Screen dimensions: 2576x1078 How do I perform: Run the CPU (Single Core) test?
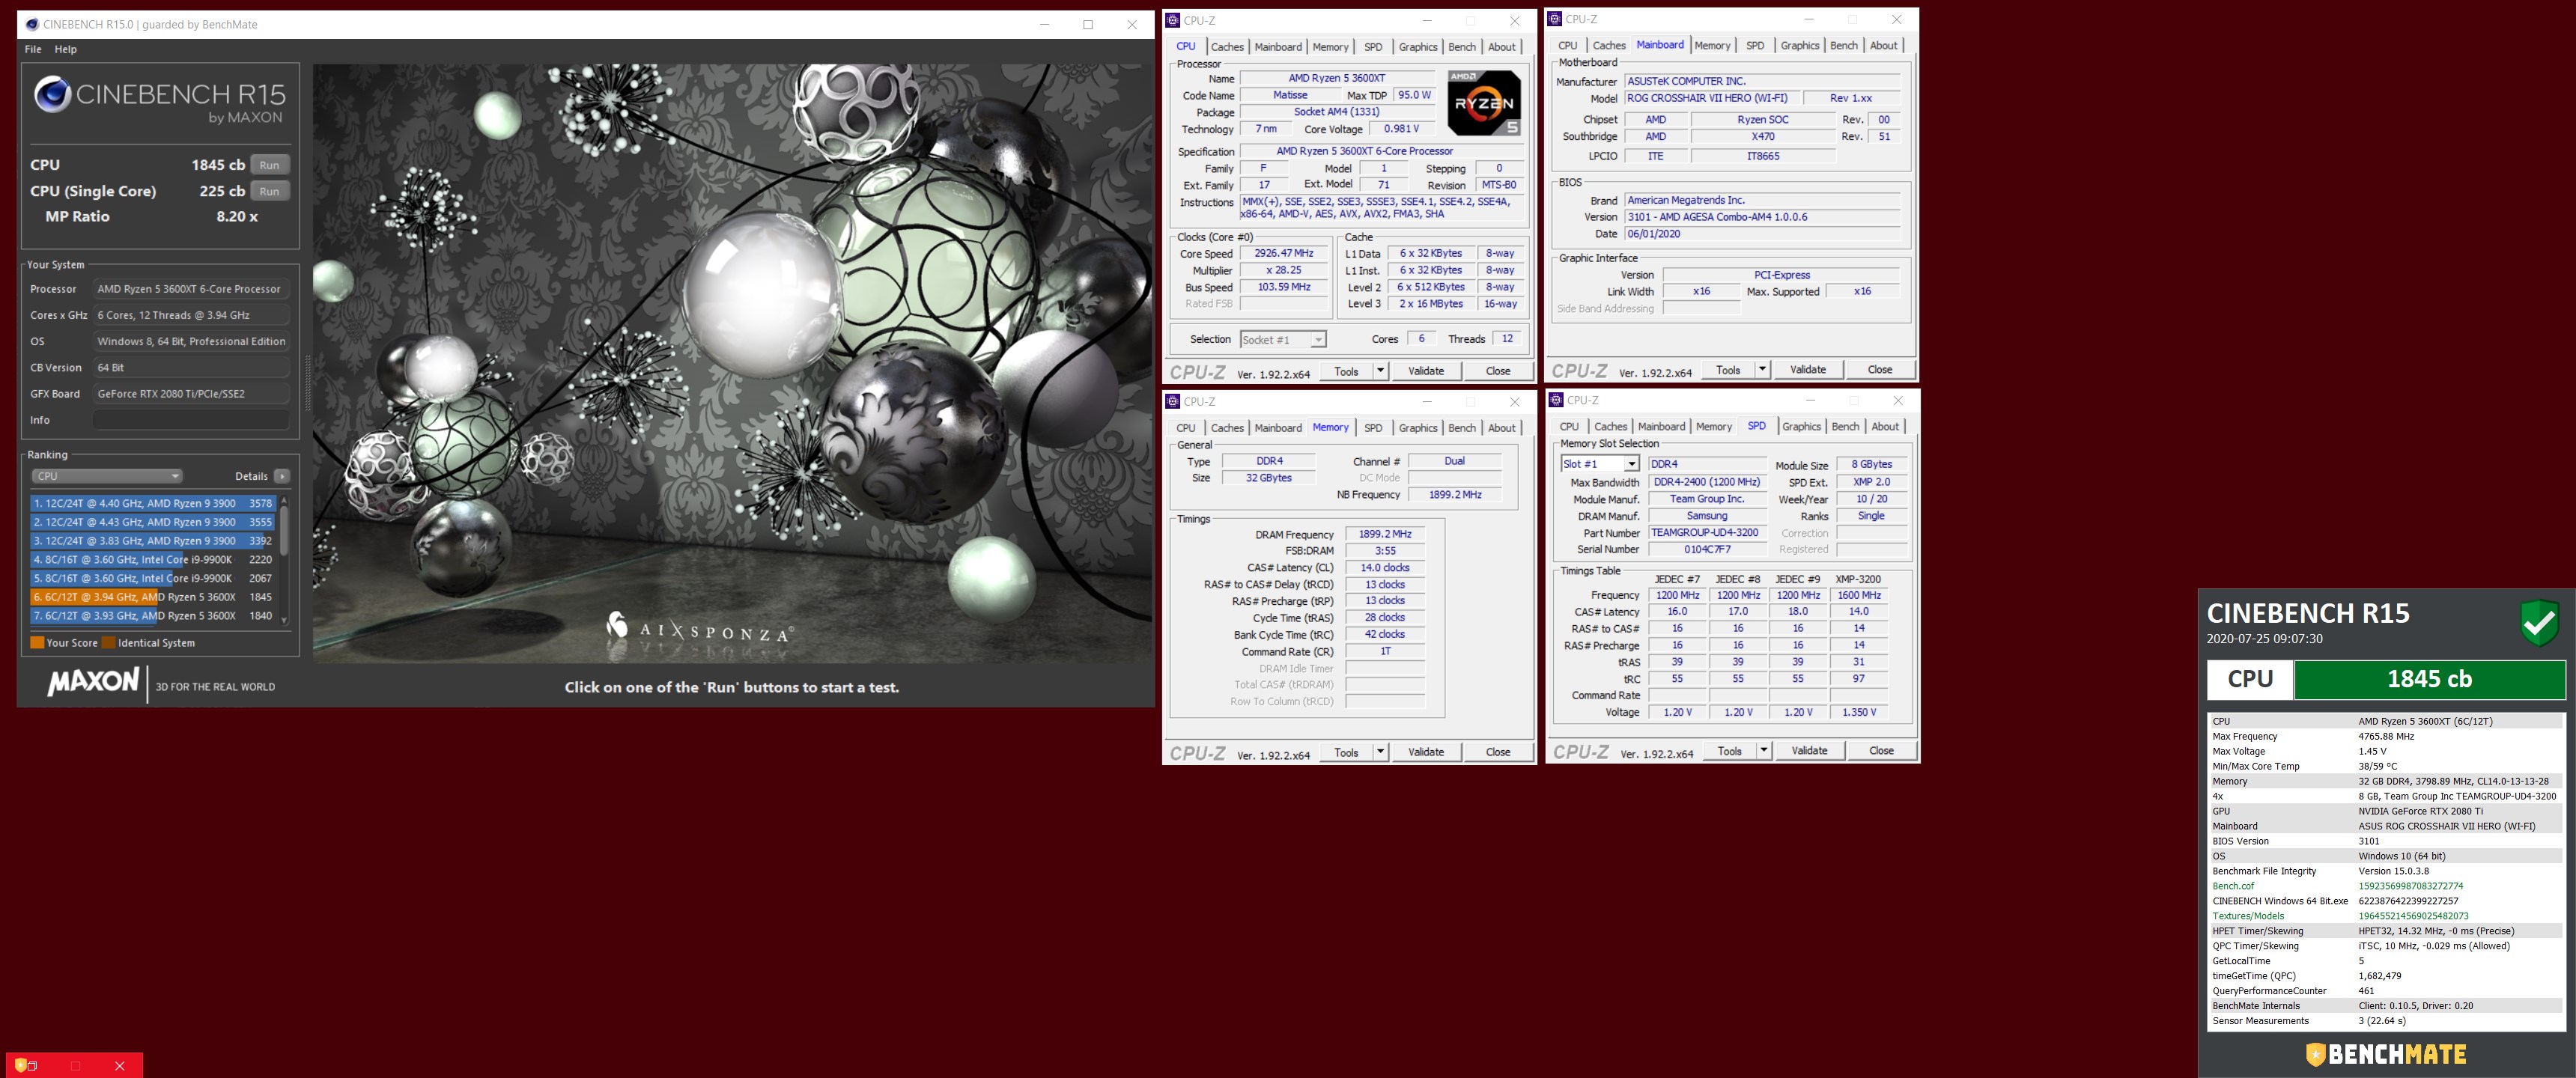coord(269,191)
